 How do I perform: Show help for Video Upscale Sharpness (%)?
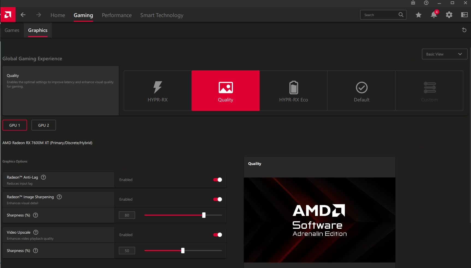(x=35, y=251)
